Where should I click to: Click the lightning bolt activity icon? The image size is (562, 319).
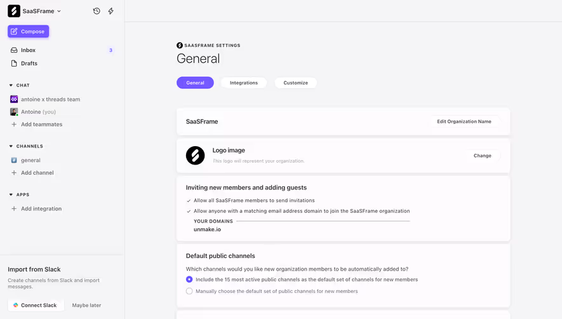point(110,11)
